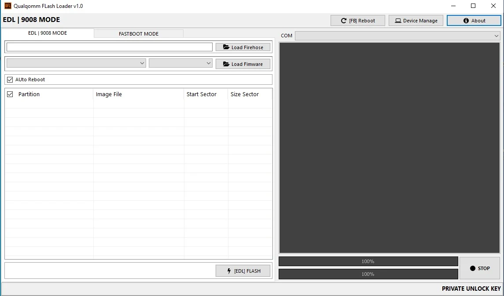The height and width of the screenshot is (296, 504).
Task: Click the lower 100% progress bar
Action: tap(368, 274)
